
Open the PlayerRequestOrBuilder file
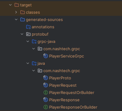tap(72, 93)
